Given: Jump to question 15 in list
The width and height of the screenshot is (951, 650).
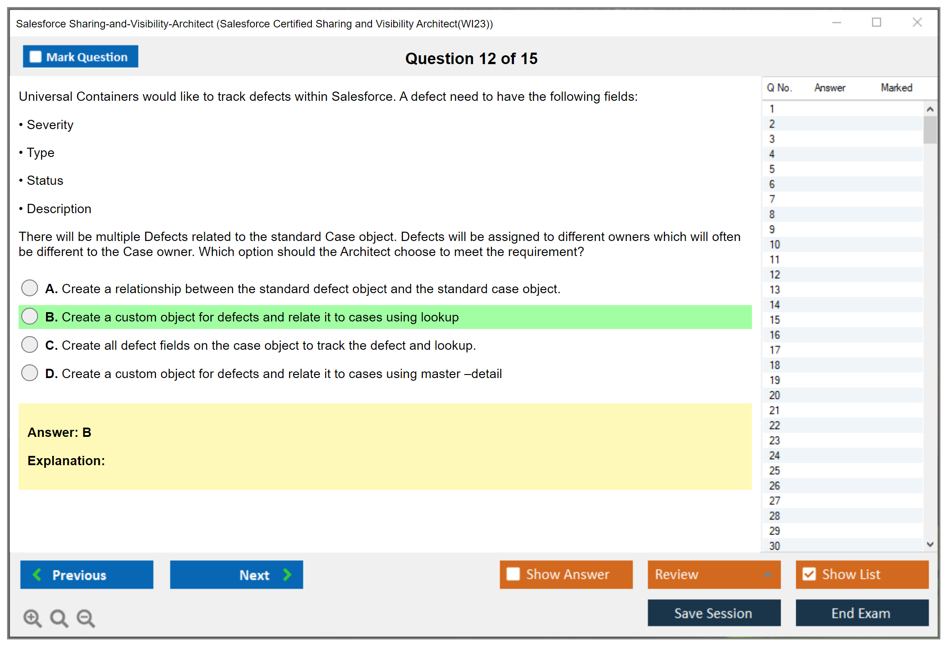Looking at the screenshot, I should click(775, 320).
